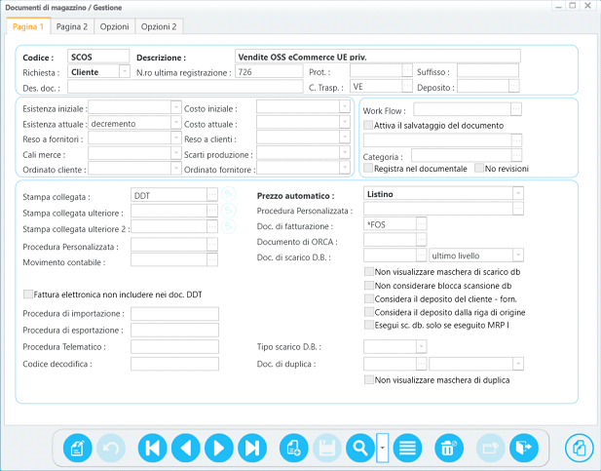The width and height of the screenshot is (601, 471).
Task: Click the Codice field containing SCOS
Action: coord(98,57)
